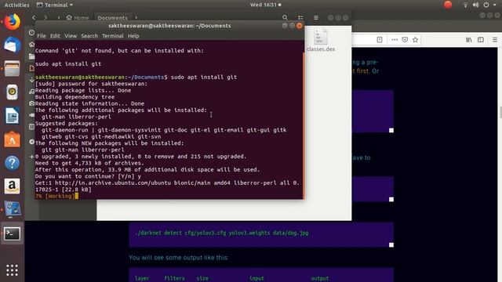Click 'You will see some output like this:' text
502x282 pixels.
point(178,258)
